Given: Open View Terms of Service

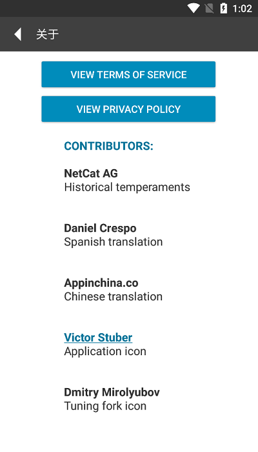Looking at the screenshot, I should click(x=128, y=74).
